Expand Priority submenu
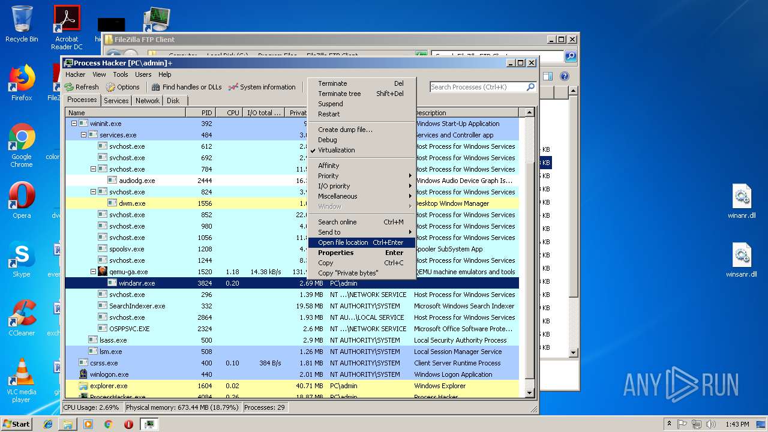The height and width of the screenshot is (432, 768). 361,176
